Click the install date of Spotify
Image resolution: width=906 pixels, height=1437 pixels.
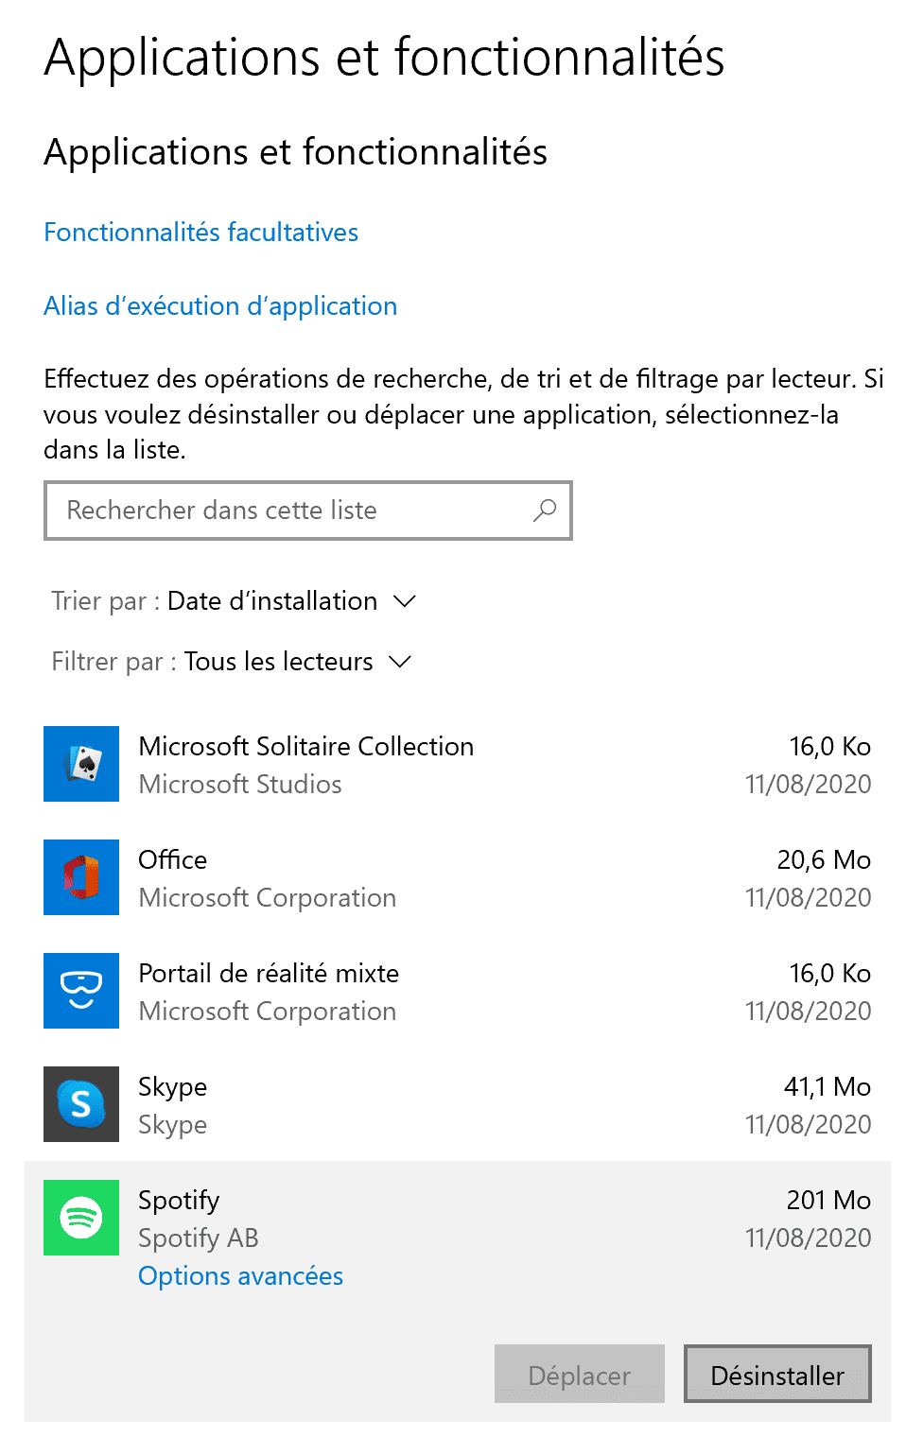point(809,1238)
